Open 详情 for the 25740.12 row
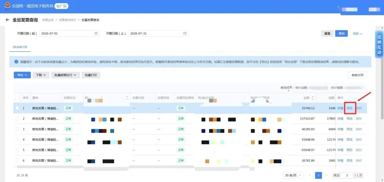 [x=340, y=108]
